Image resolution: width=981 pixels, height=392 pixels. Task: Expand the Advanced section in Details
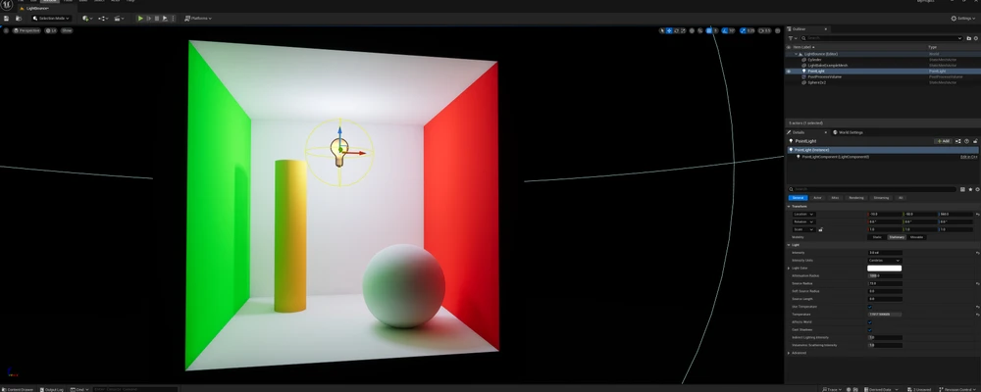799,353
